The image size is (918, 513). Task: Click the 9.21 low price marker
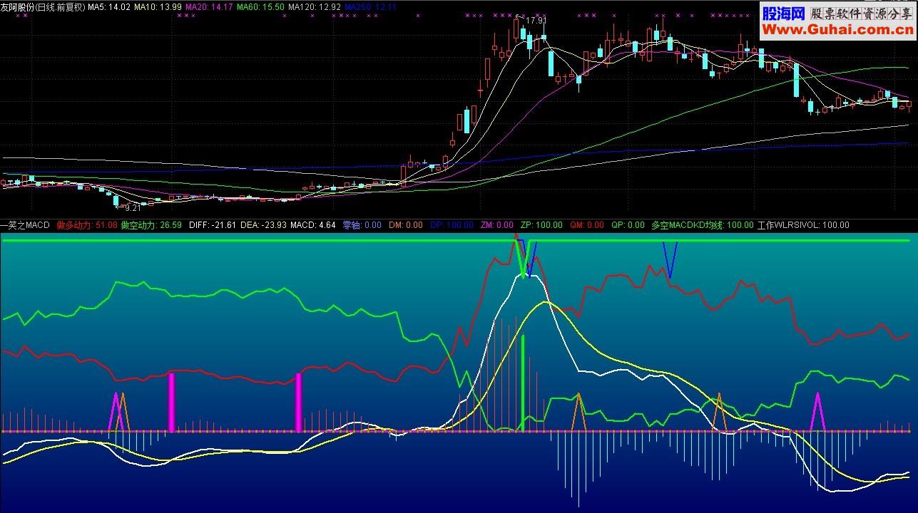(133, 208)
